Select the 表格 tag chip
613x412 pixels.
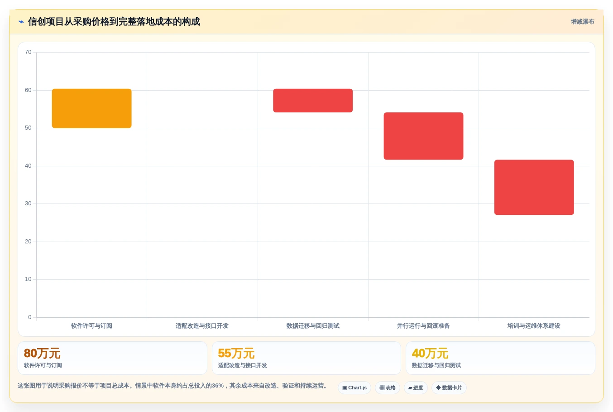click(388, 388)
